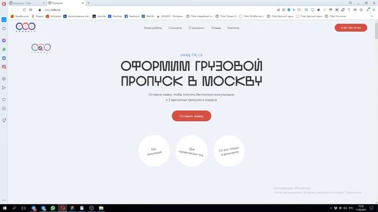378x212 pixels.
Task: Open the Рамблер bookmark
Action: pyautogui.click(x=115, y=16)
